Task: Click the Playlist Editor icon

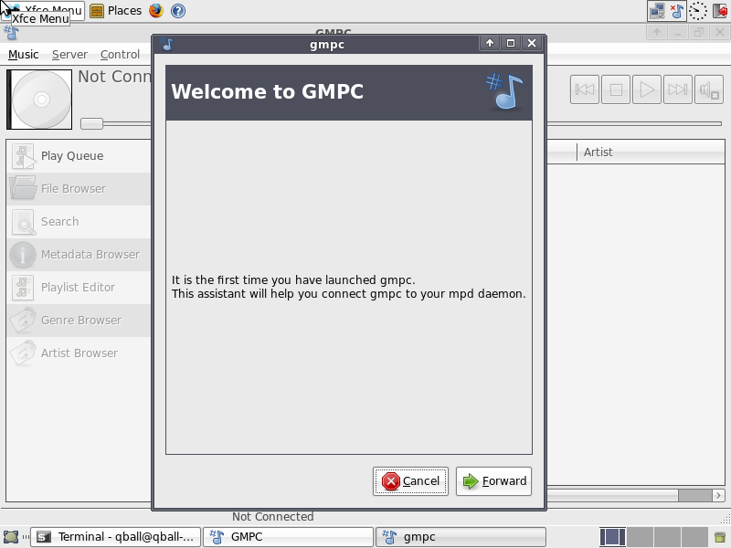Action: tap(23, 288)
